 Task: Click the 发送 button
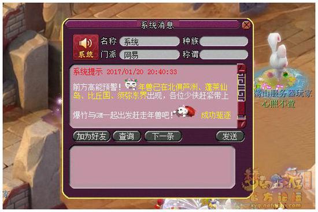[230, 136]
